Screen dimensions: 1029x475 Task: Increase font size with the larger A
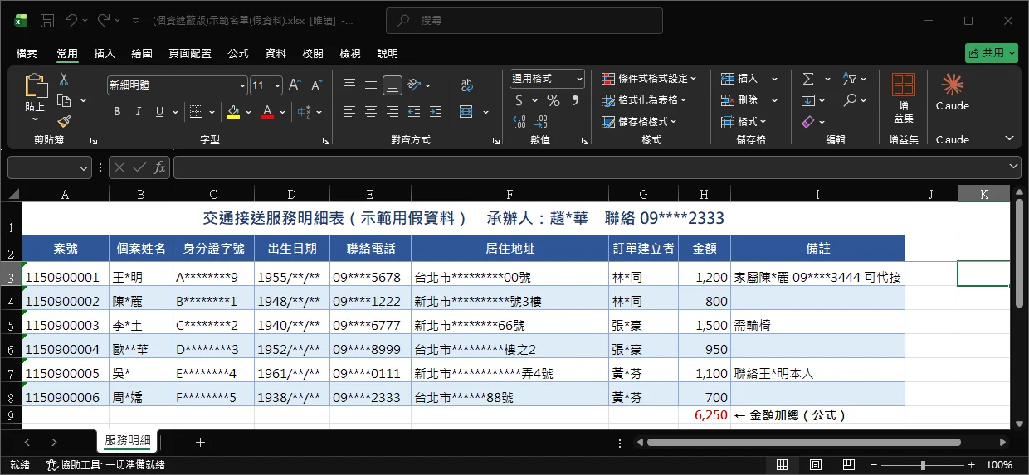[295, 85]
